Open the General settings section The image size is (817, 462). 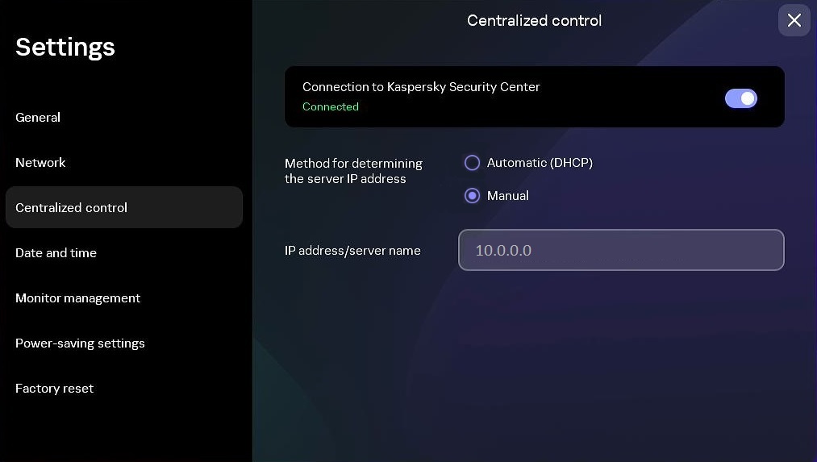(38, 118)
